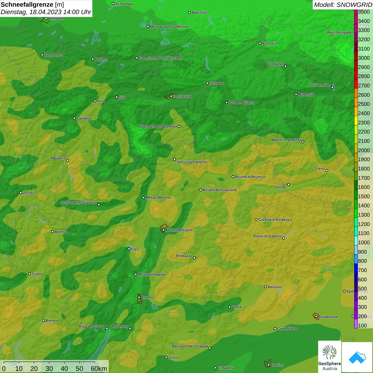This screenshot has height=373, width=373.
Task: Click the Cittadella label
Action: pos(226,368)
